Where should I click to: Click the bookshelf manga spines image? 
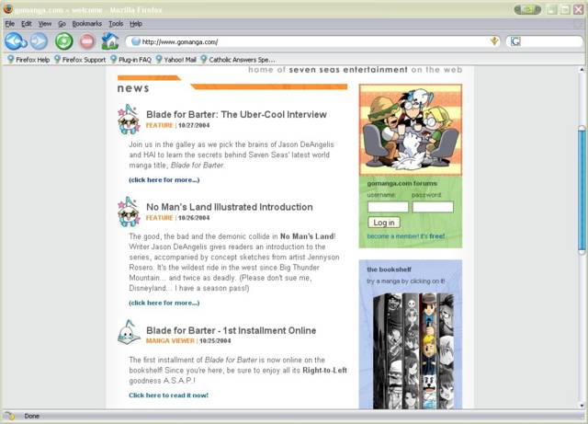(413, 351)
